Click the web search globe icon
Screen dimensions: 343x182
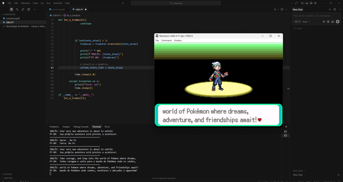click(328, 22)
